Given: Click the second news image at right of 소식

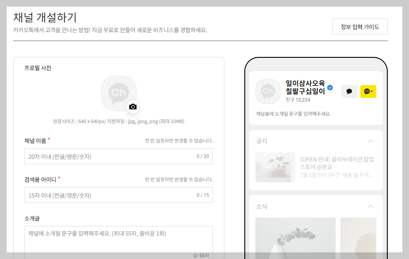Looking at the screenshot, I should pos(358,238).
